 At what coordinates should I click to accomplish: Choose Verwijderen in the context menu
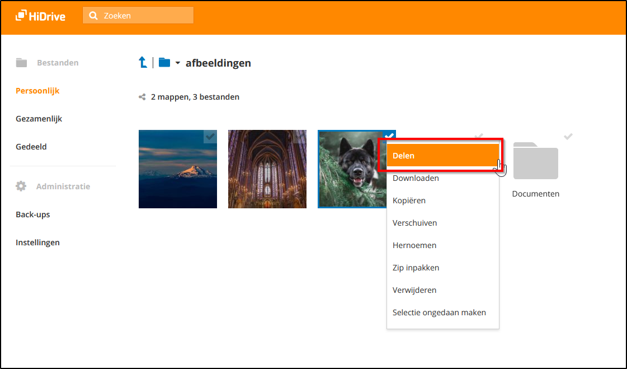point(414,290)
